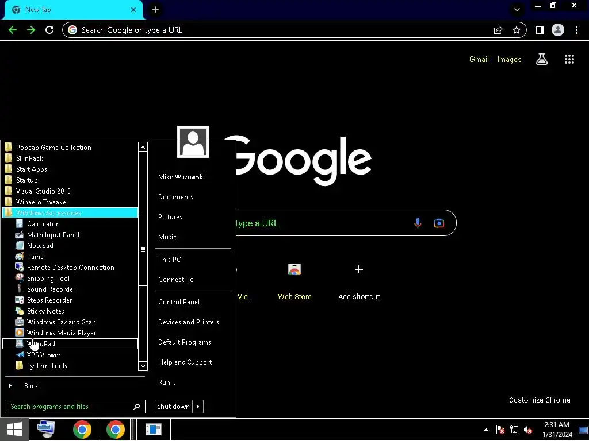Open Music from the start menu
Viewport: 589px width, 441px height.
click(x=167, y=237)
